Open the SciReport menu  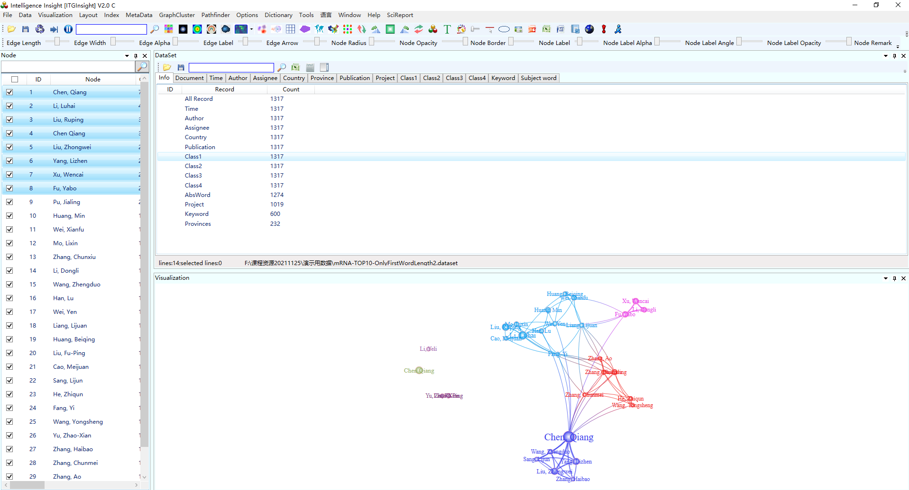400,15
